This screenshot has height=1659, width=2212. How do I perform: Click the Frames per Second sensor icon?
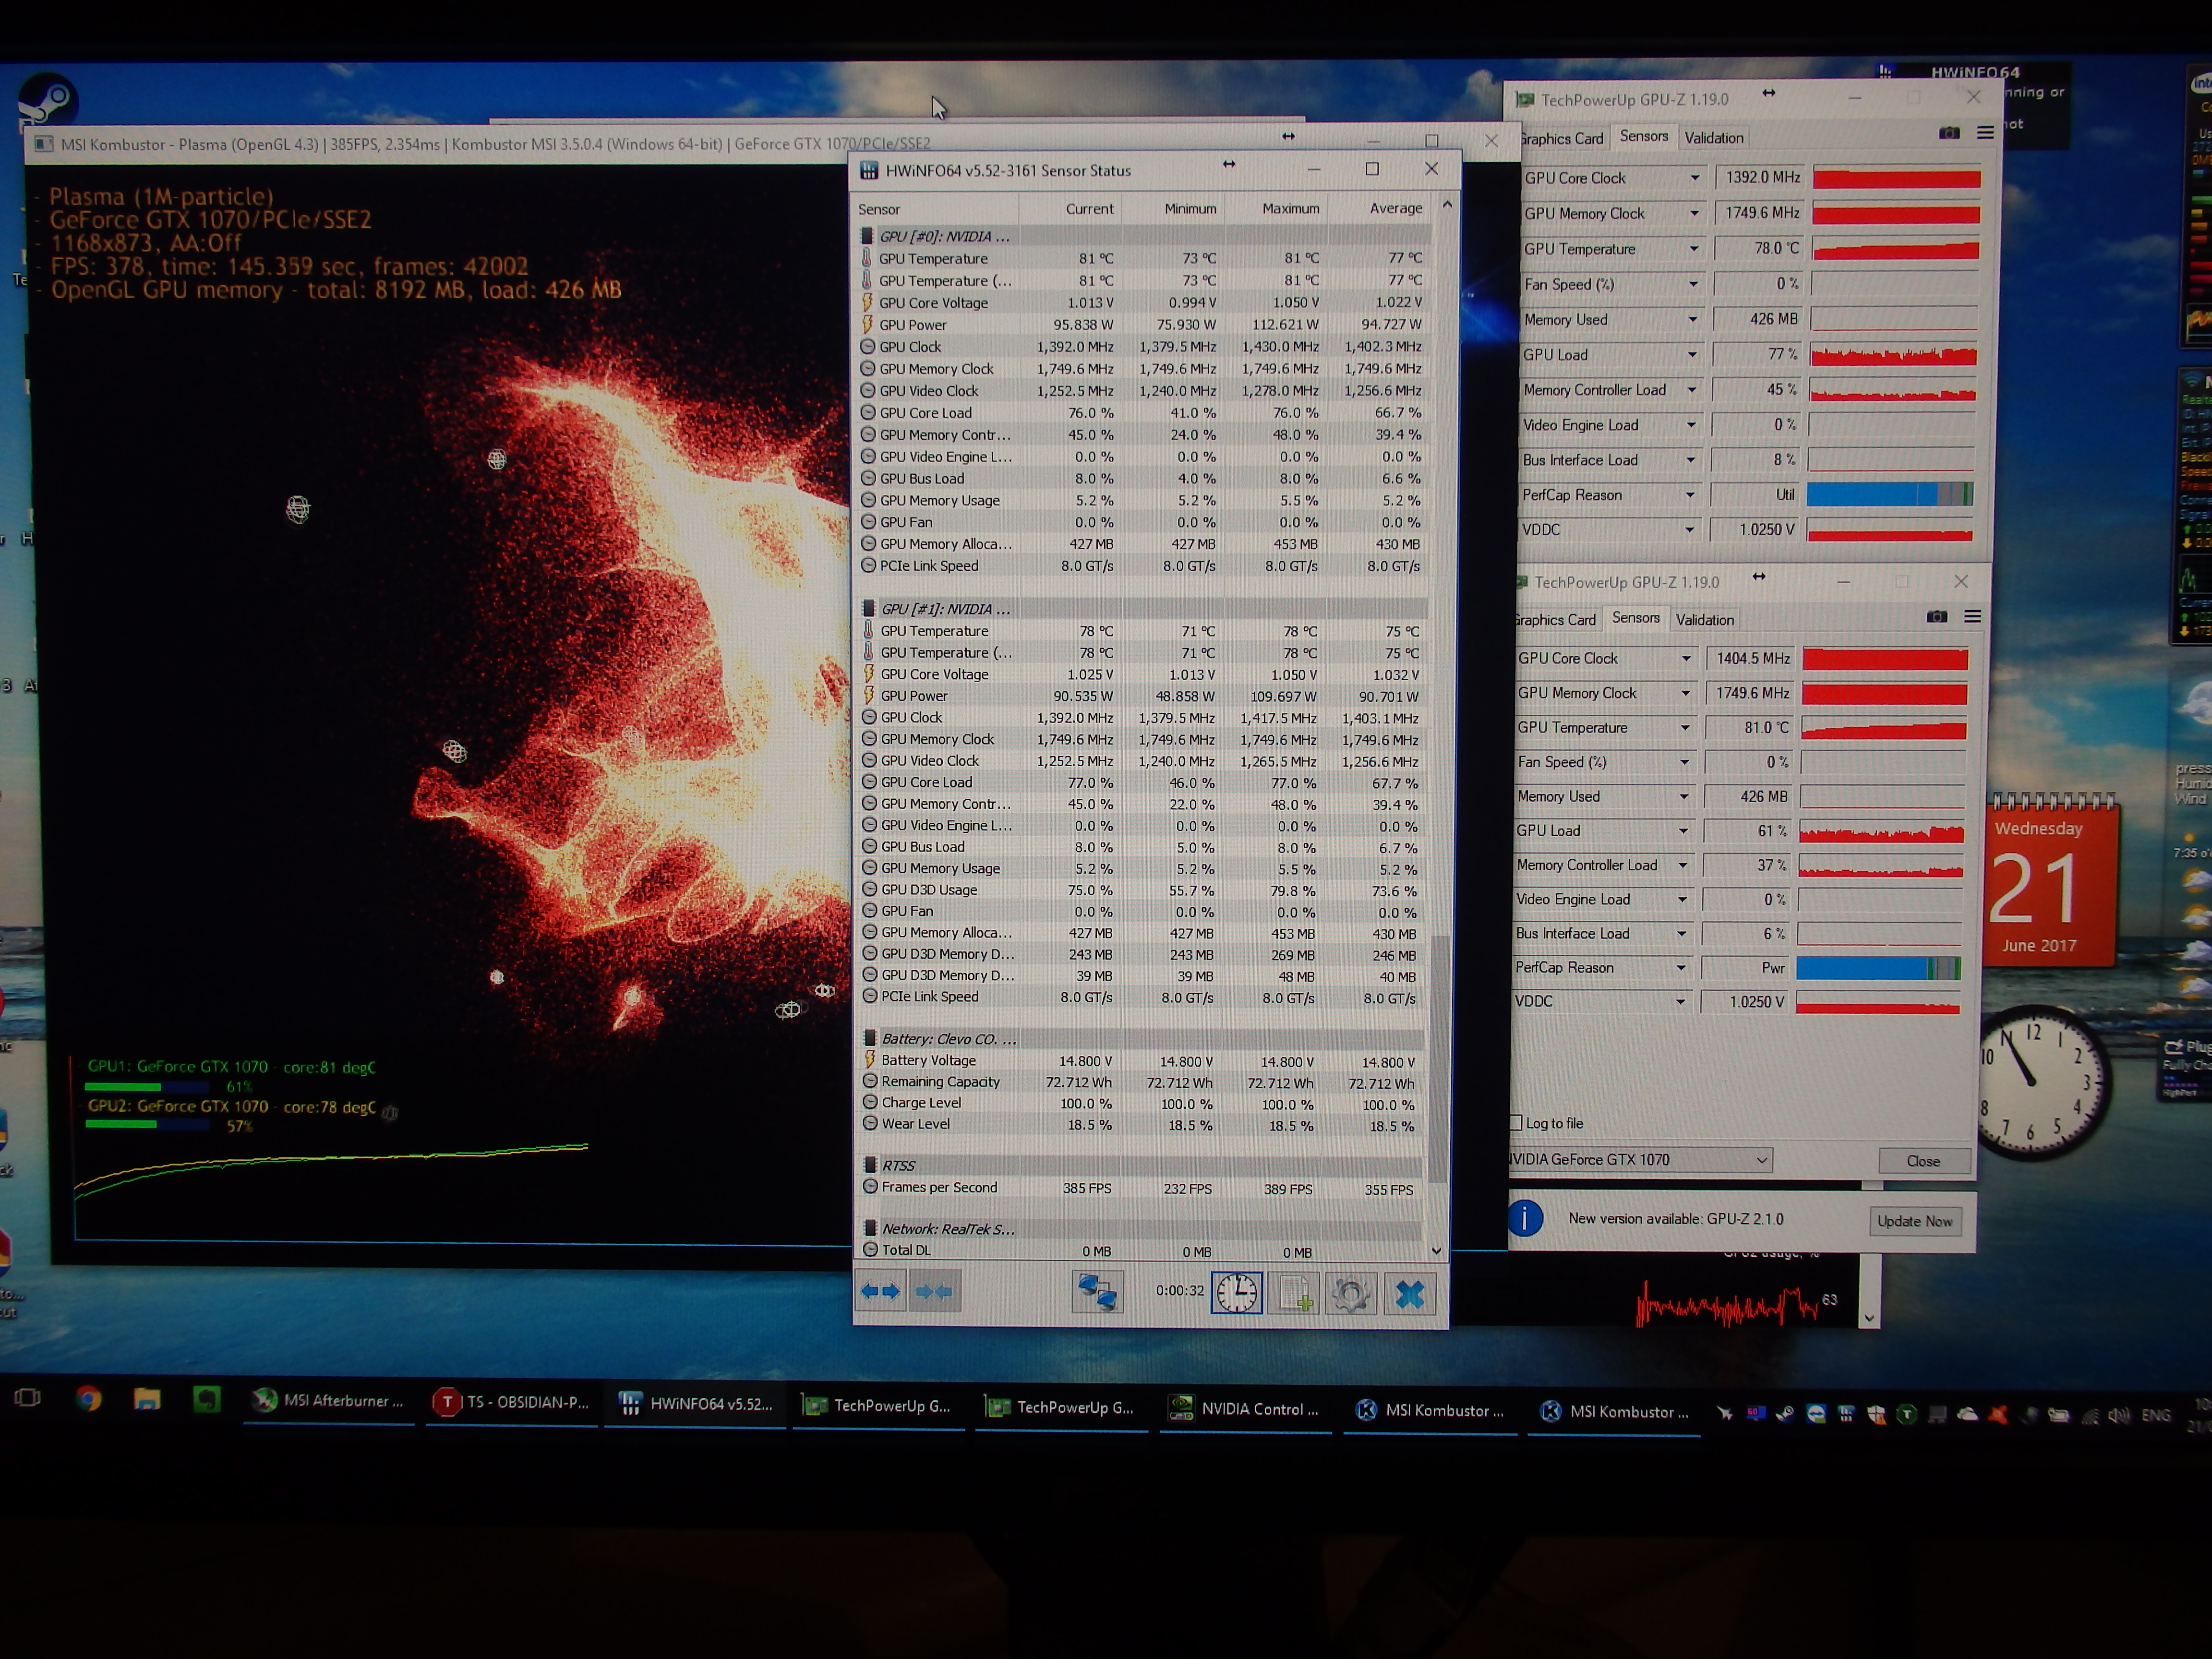[x=870, y=1187]
